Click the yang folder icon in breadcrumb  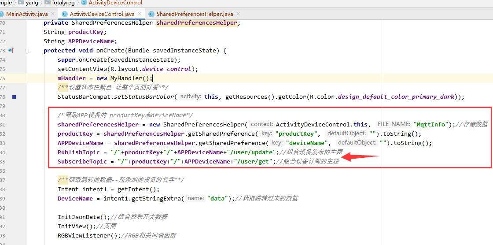pyautogui.click(x=21, y=3)
